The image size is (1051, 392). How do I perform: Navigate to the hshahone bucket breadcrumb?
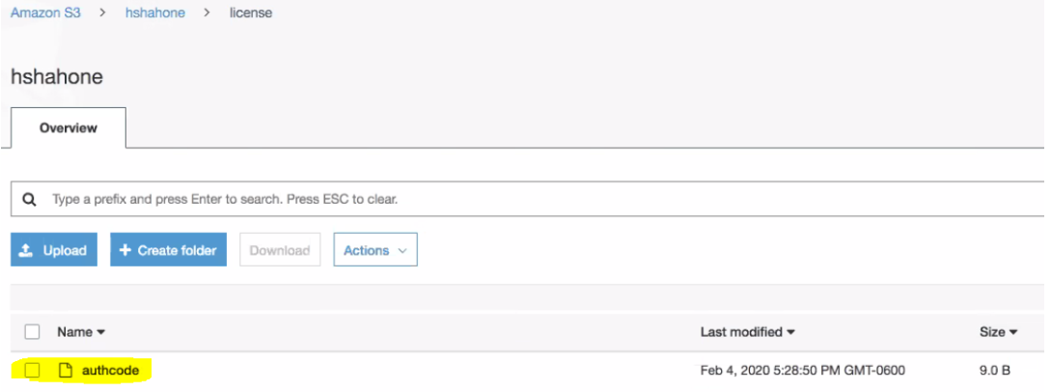click(x=154, y=14)
